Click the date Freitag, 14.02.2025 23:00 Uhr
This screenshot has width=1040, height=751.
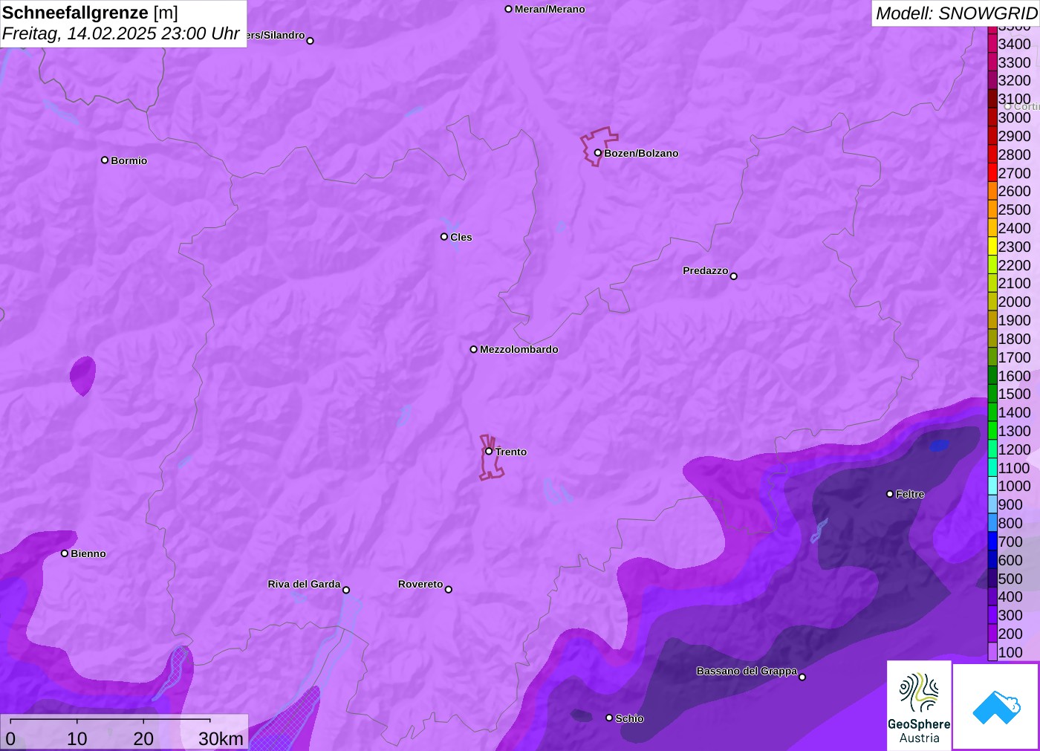[121, 33]
